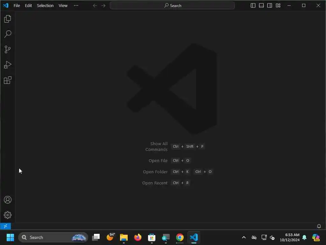
Task: Expand the hidden system tray icons chevron
Action: coord(244,237)
